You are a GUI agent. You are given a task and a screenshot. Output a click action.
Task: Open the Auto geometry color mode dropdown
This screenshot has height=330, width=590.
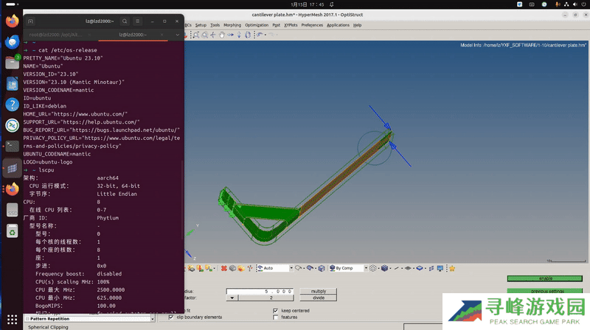(x=291, y=268)
